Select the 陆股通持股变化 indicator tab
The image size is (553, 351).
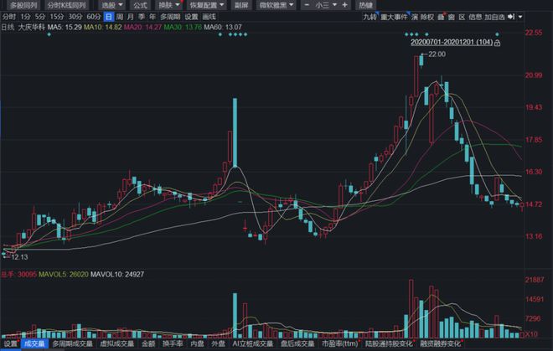tap(389, 343)
